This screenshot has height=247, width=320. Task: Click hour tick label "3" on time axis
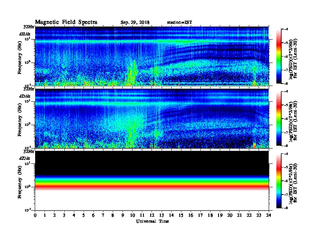64,215
